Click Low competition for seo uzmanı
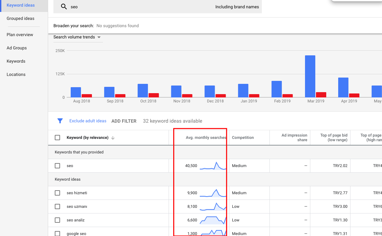Screen dimensions: 382x236 coord(236,206)
